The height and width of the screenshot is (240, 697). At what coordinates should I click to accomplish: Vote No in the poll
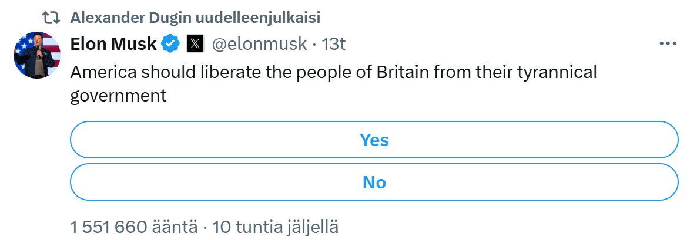[374, 182]
